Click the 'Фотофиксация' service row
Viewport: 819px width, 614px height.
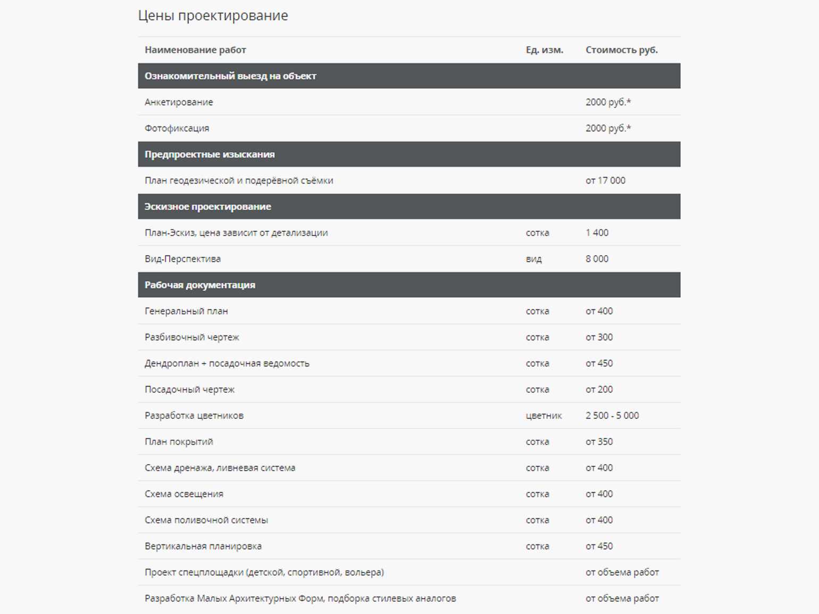(177, 128)
